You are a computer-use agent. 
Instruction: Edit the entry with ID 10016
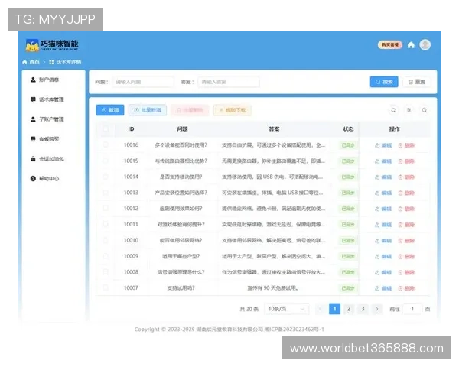[383, 145]
